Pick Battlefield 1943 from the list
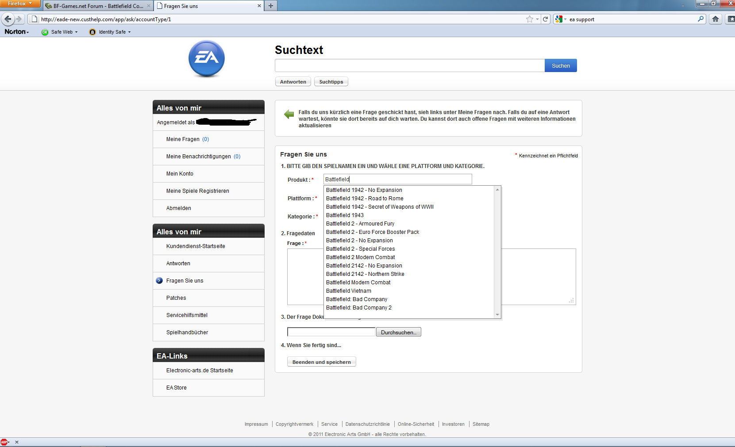 pyautogui.click(x=345, y=215)
